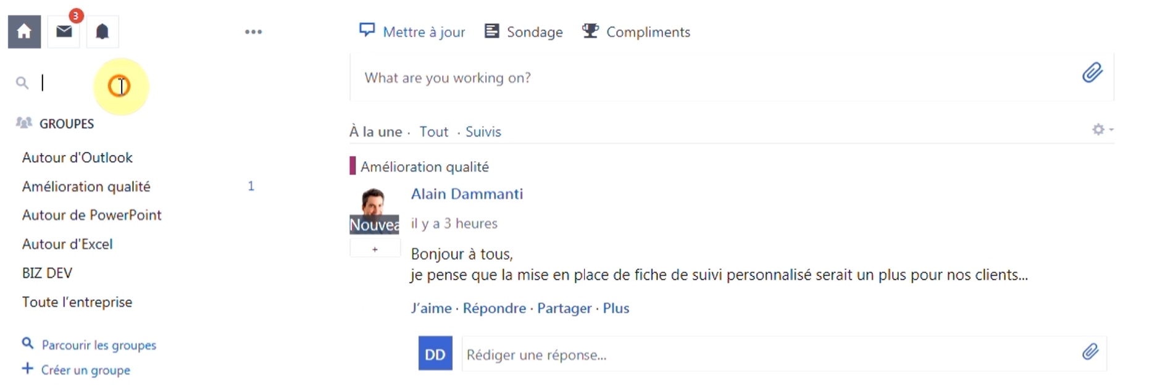Open the feed settings gear dropdown
This screenshot has width=1173, height=392.
pos(1102,130)
